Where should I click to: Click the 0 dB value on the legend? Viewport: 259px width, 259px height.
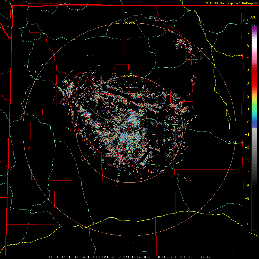248,122
